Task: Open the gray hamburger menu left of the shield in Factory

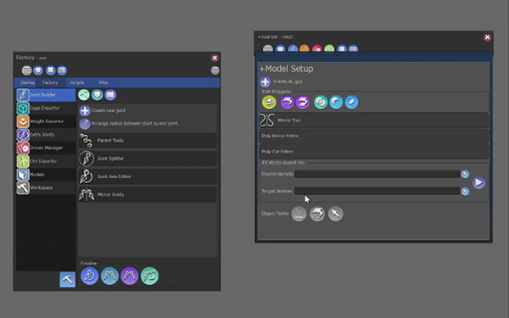Action: pyautogui.click(x=26, y=70)
